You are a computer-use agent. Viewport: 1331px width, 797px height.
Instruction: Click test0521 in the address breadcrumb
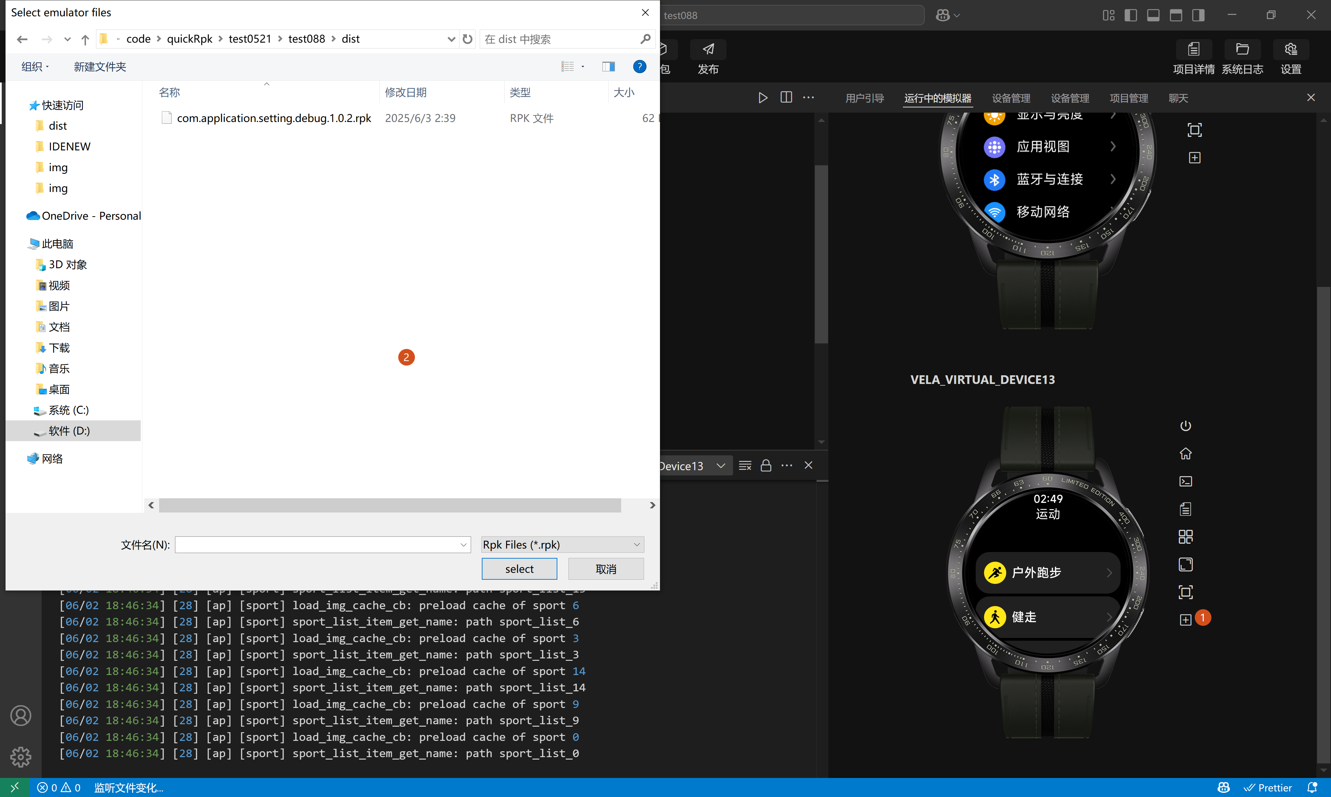coord(250,39)
